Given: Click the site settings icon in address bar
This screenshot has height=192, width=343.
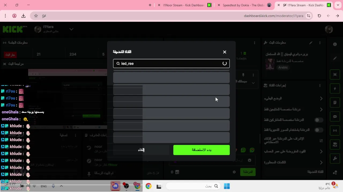Looking at the screenshot, I should click(309, 16).
